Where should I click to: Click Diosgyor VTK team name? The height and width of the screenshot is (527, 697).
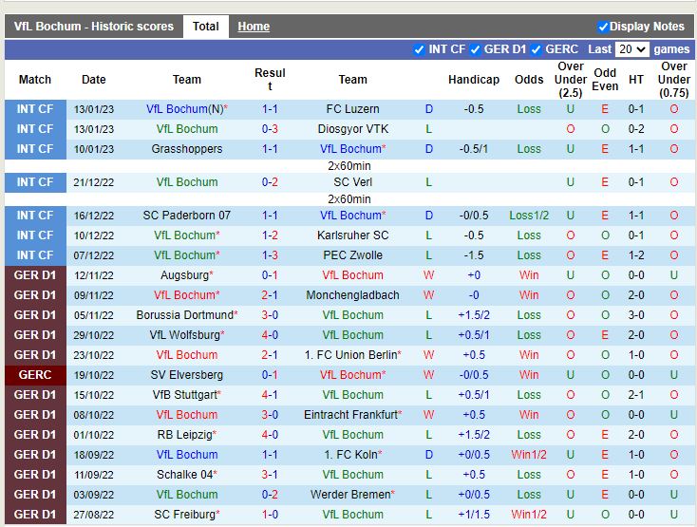pos(352,129)
